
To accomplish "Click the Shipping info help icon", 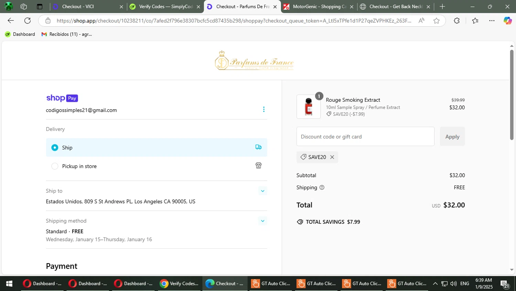I will [322, 188].
